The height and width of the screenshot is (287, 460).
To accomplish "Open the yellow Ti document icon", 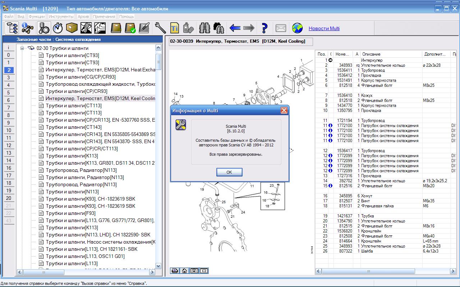I will point(174,28).
